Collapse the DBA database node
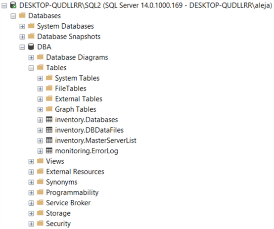This screenshot has width=274, height=229. [22, 47]
